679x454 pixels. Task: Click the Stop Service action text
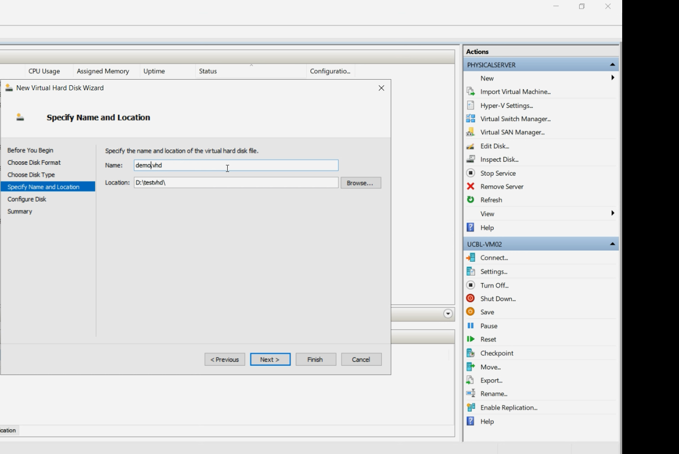498,173
